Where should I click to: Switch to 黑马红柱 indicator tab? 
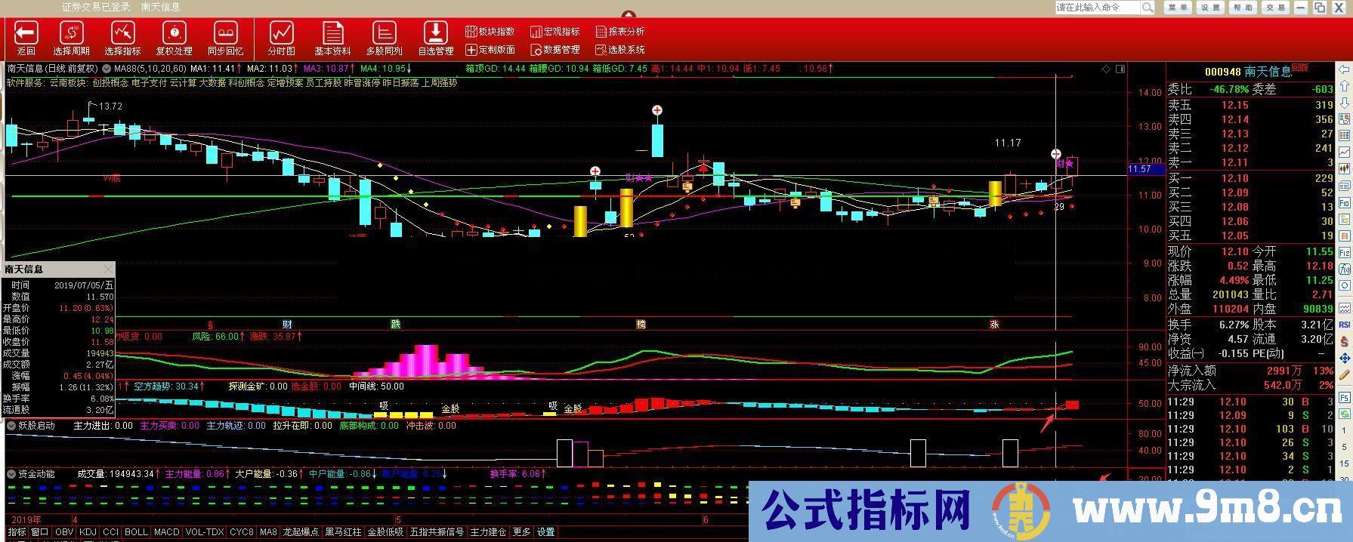[344, 532]
